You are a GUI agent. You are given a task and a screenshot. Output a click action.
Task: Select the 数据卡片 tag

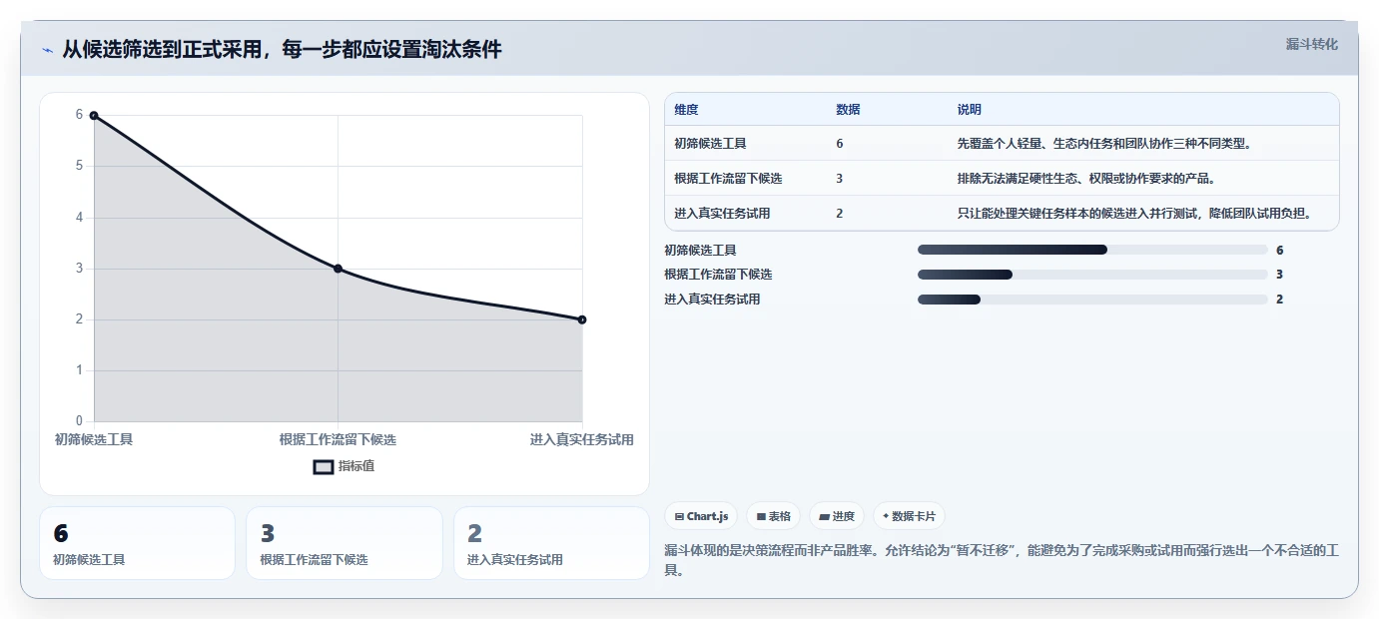point(909,516)
